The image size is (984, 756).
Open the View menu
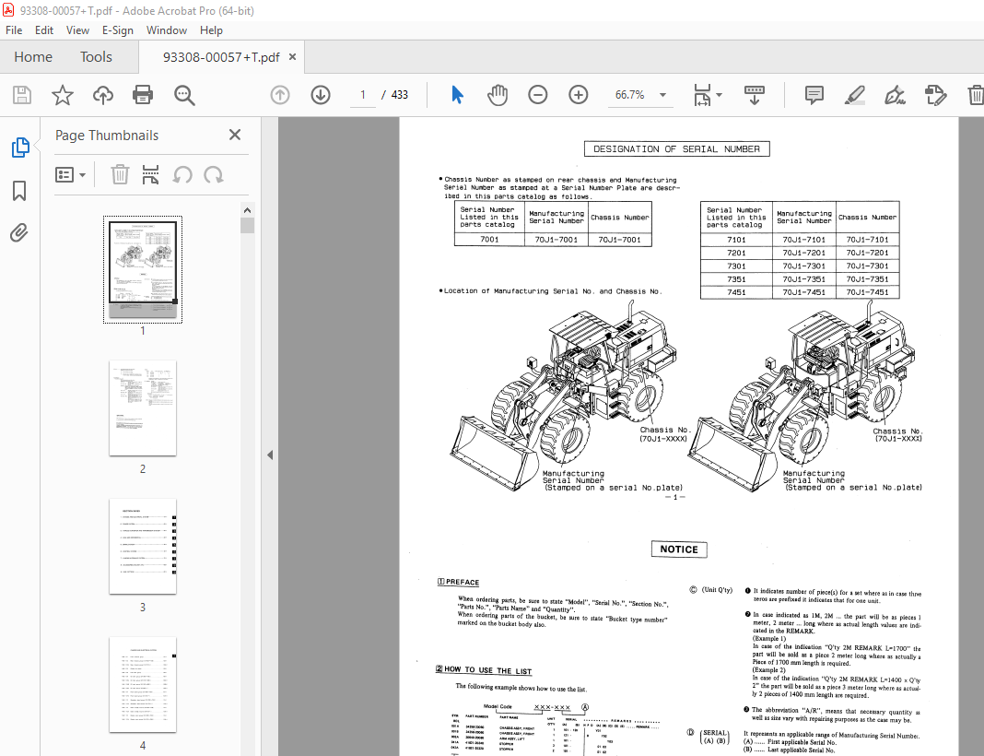click(77, 30)
